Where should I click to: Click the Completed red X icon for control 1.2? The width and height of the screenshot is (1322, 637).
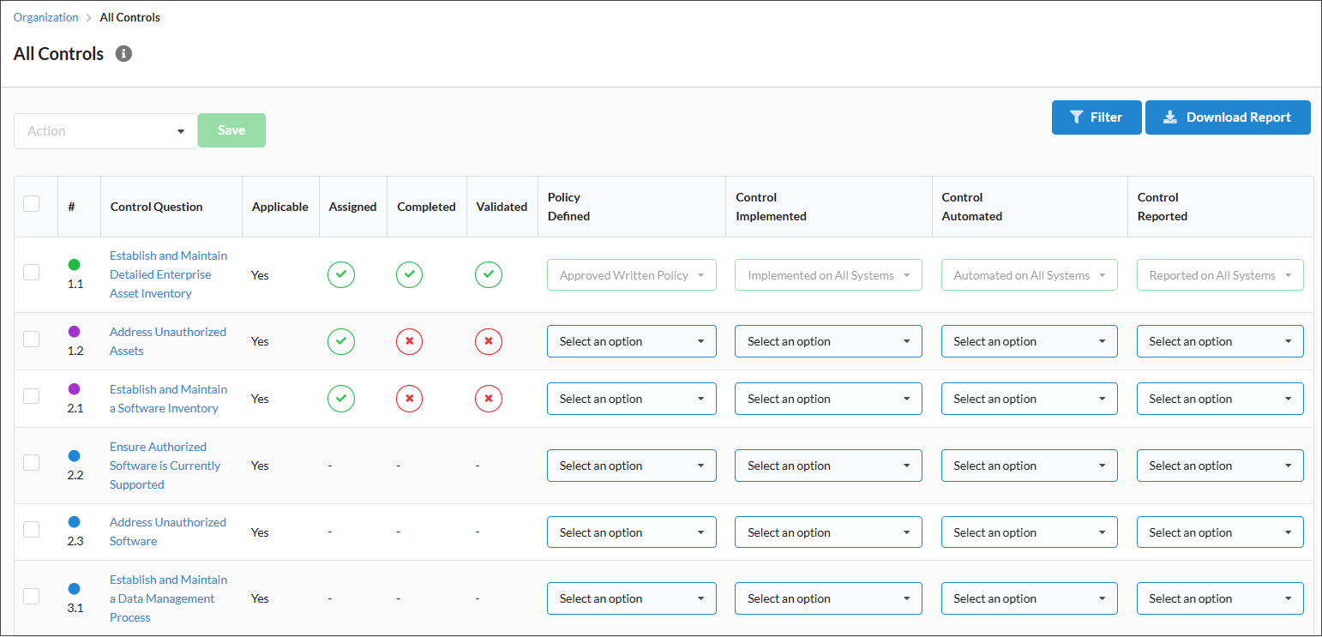pos(409,341)
